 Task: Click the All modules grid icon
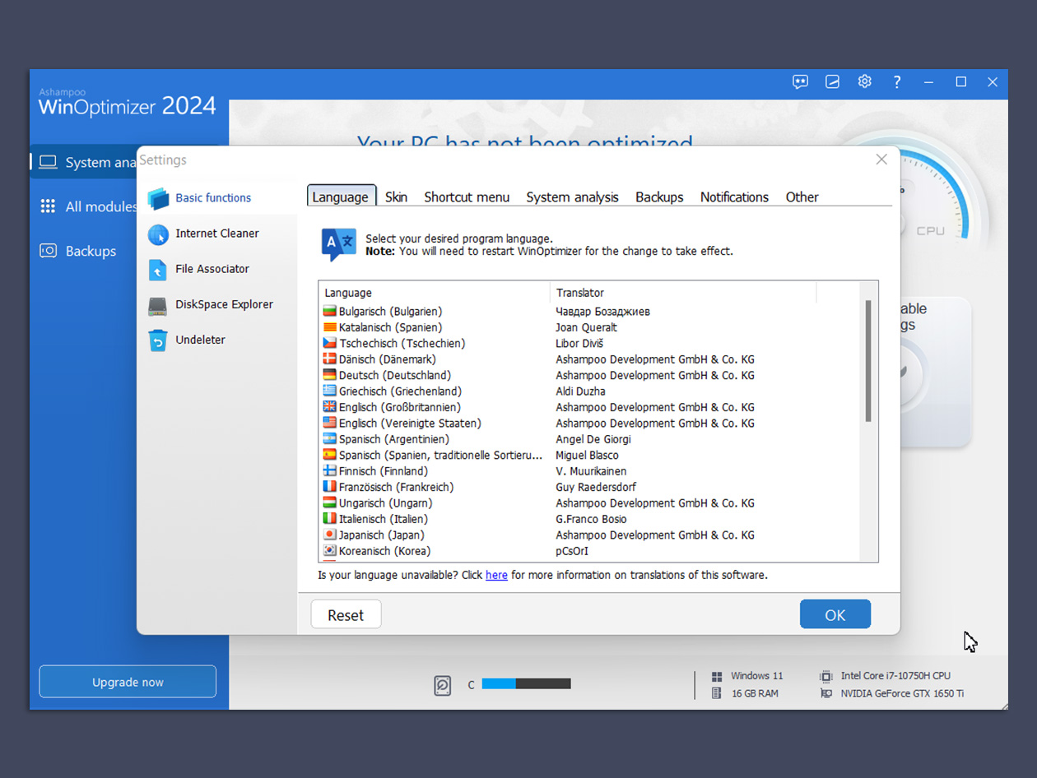[48, 206]
